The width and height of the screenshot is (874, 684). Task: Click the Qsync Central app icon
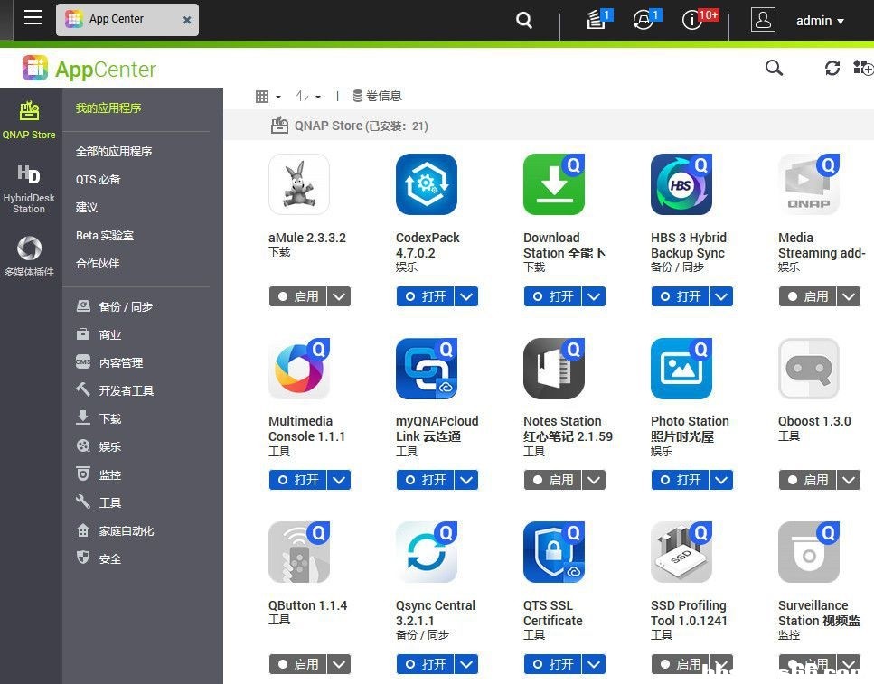pos(426,552)
